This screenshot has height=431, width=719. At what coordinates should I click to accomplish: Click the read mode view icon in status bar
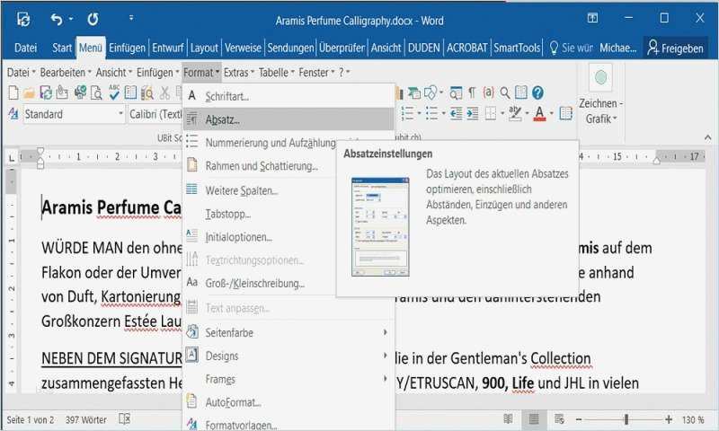click(x=508, y=418)
